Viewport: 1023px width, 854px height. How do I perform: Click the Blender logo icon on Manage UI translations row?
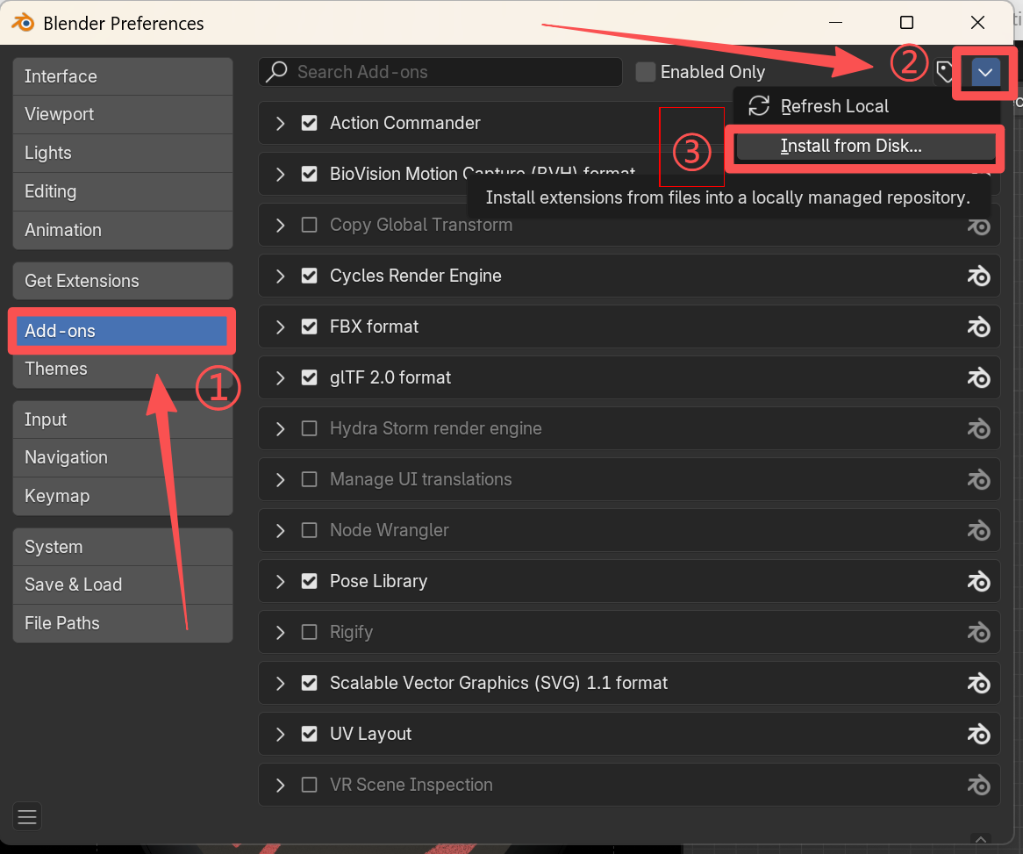pyautogui.click(x=978, y=480)
